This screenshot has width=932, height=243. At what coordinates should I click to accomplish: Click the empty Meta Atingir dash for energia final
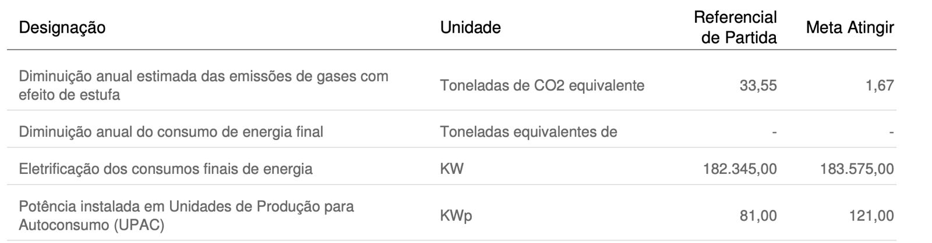click(891, 133)
